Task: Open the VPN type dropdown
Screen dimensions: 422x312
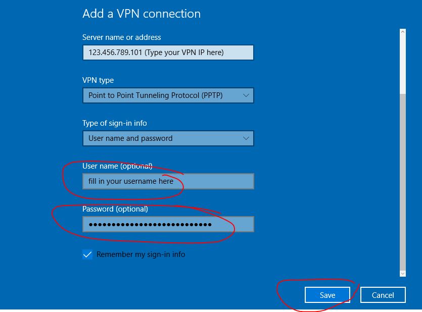Action: (168, 95)
